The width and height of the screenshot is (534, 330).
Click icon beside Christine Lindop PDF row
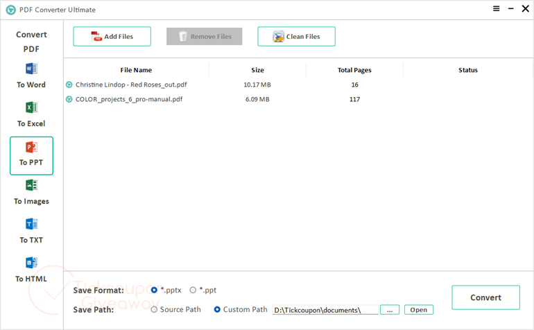coord(69,85)
